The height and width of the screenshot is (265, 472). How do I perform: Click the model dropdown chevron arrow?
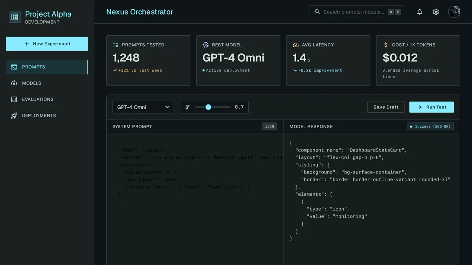[167, 107]
